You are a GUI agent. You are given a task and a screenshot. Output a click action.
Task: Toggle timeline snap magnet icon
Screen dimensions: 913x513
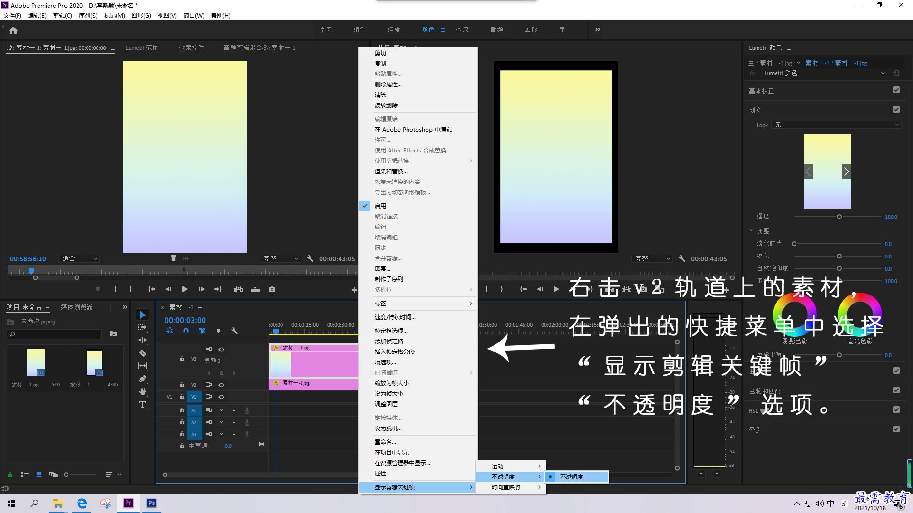tap(186, 331)
